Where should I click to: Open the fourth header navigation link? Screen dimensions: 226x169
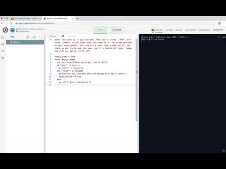190,30
